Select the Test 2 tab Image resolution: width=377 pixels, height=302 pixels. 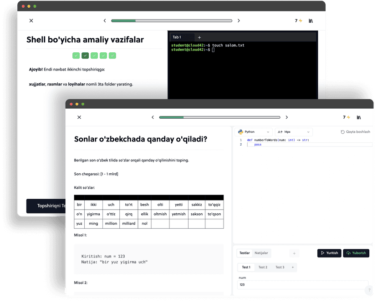click(x=263, y=267)
